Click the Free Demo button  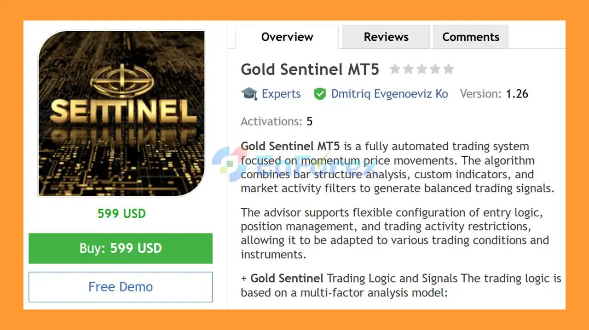[x=121, y=287]
